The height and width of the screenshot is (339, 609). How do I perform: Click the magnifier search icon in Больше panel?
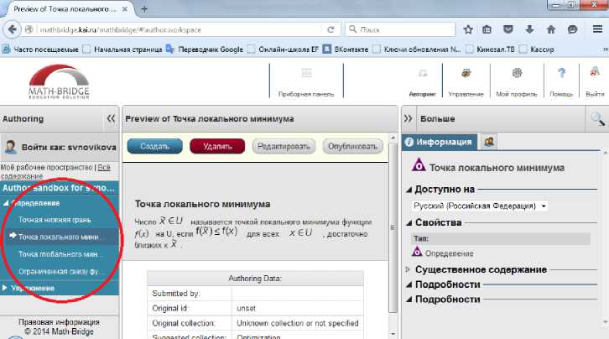pyautogui.click(x=597, y=119)
